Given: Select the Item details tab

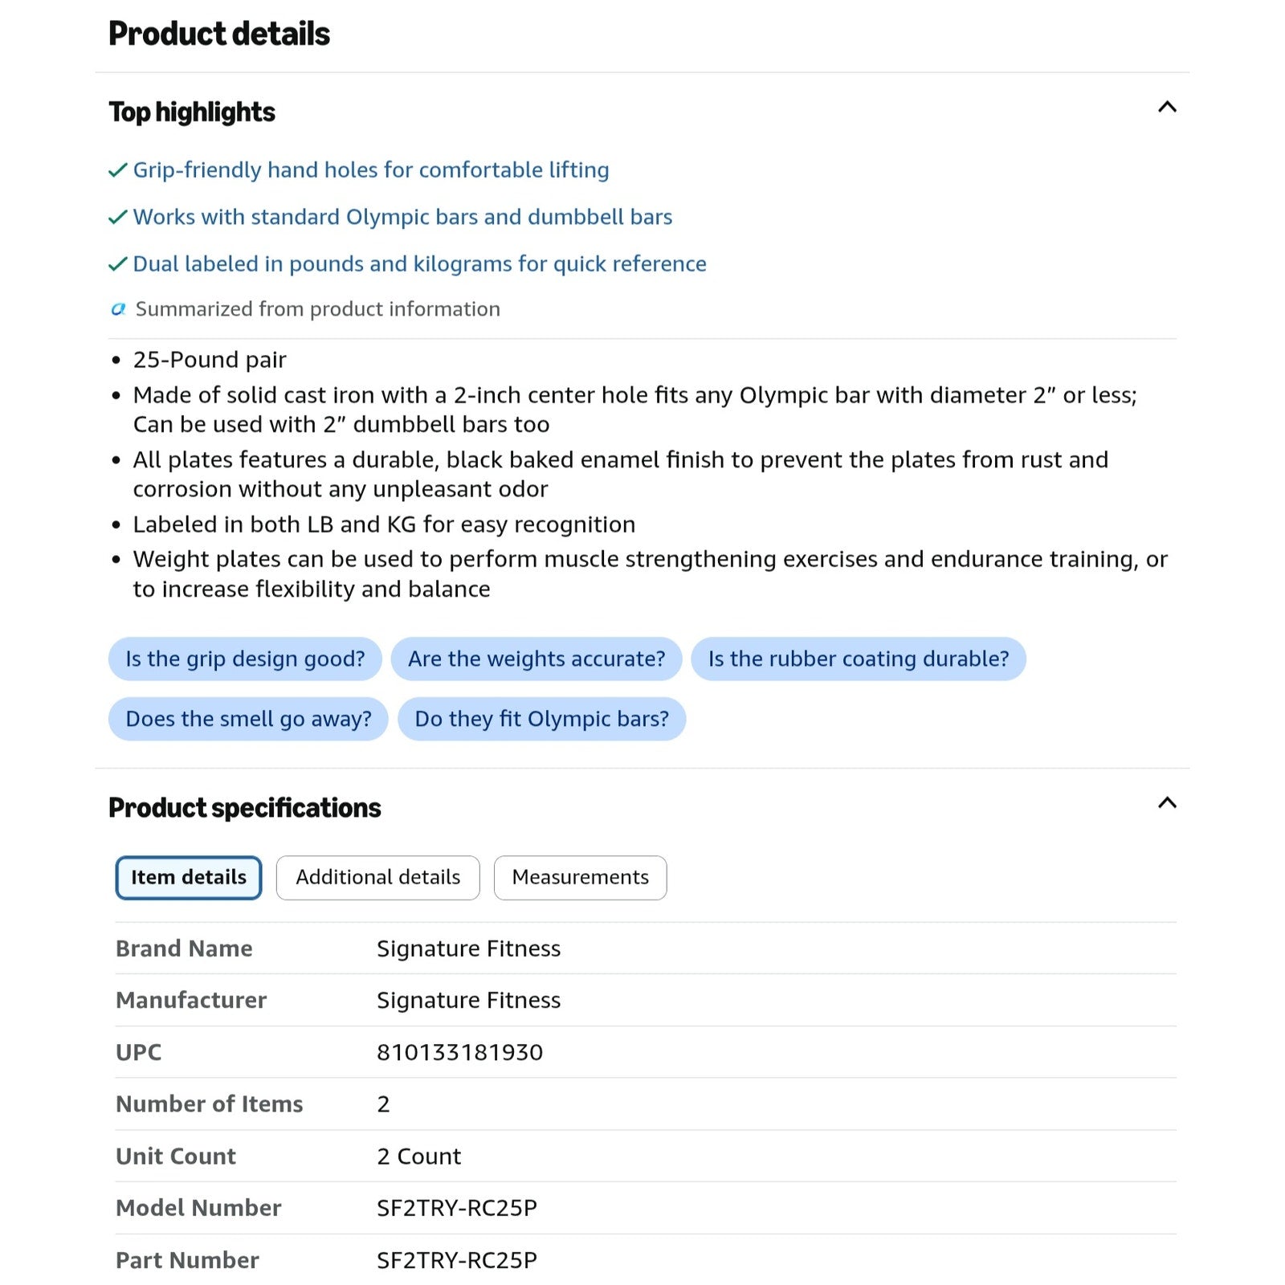Looking at the screenshot, I should tap(189, 877).
